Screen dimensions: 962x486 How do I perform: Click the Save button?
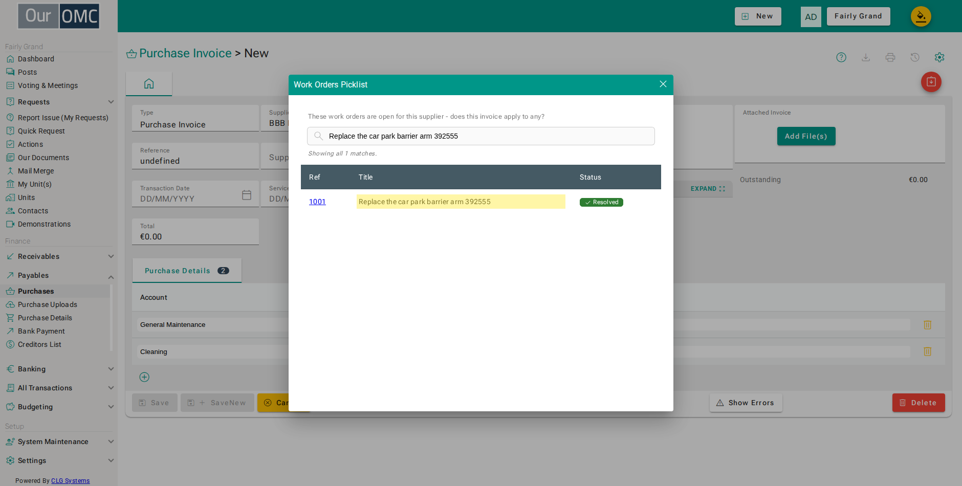tap(155, 403)
